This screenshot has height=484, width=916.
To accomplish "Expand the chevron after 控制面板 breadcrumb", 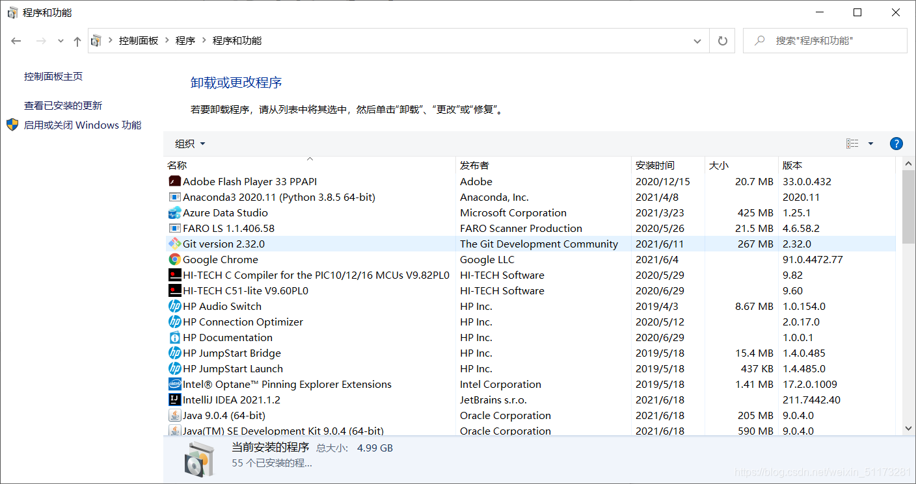I will pyautogui.click(x=167, y=41).
